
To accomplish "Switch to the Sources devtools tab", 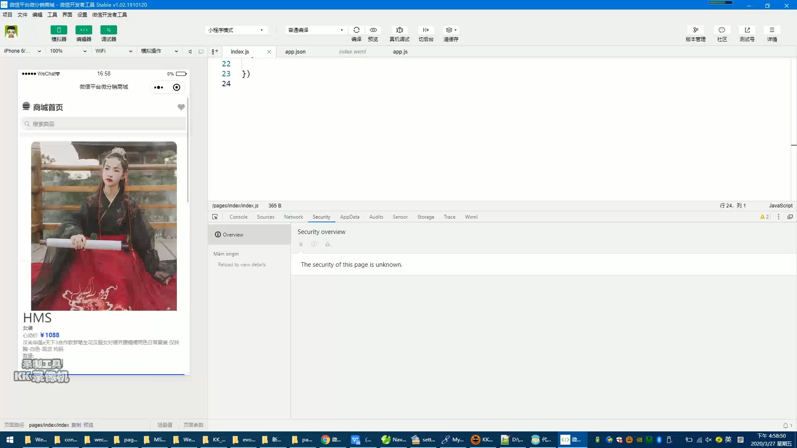I will point(266,217).
